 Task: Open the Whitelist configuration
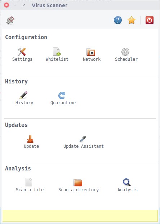[x=57, y=55]
